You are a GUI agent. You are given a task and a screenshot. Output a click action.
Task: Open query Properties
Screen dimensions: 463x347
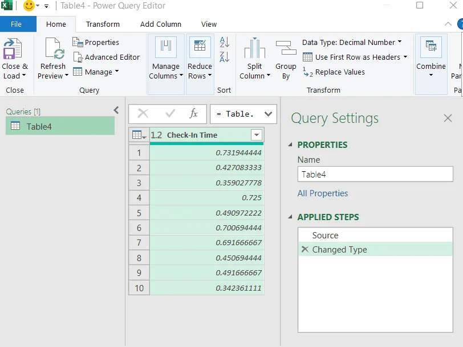96,43
